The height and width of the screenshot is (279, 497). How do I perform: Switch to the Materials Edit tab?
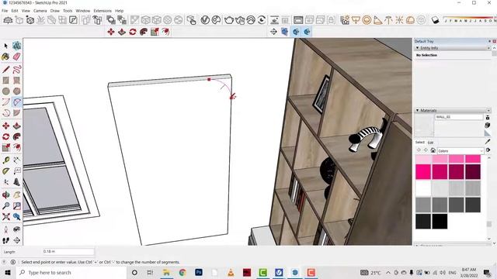(x=430, y=143)
